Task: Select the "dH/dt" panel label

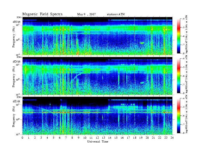Action: [17, 22]
